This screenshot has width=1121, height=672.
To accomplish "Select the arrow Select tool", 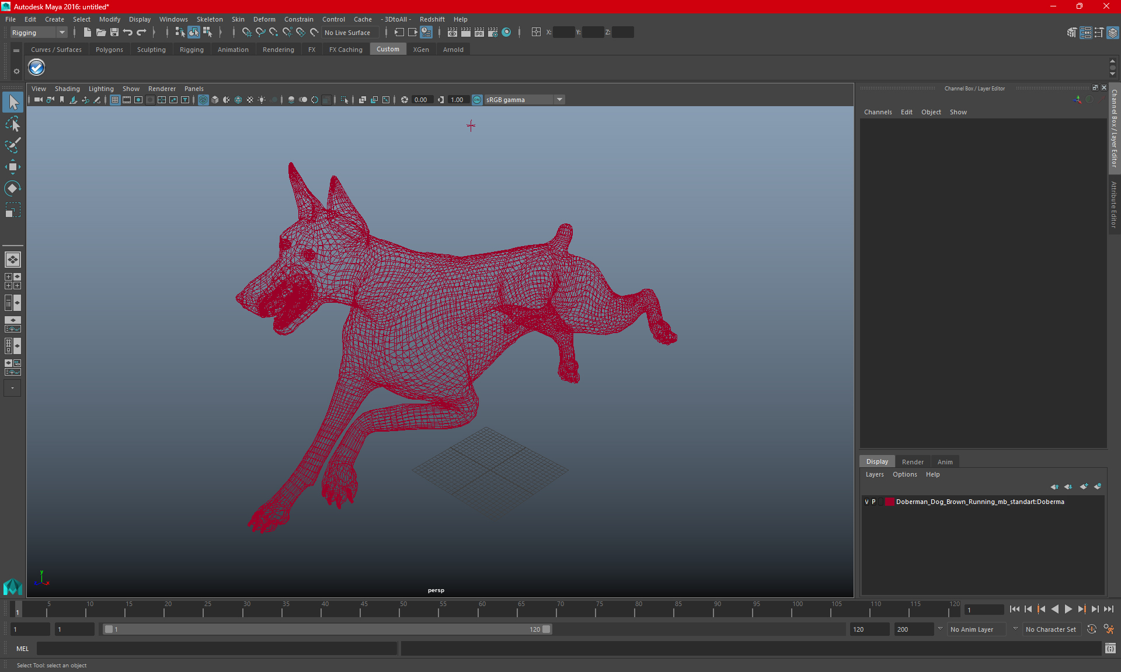I will click(13, 103).
